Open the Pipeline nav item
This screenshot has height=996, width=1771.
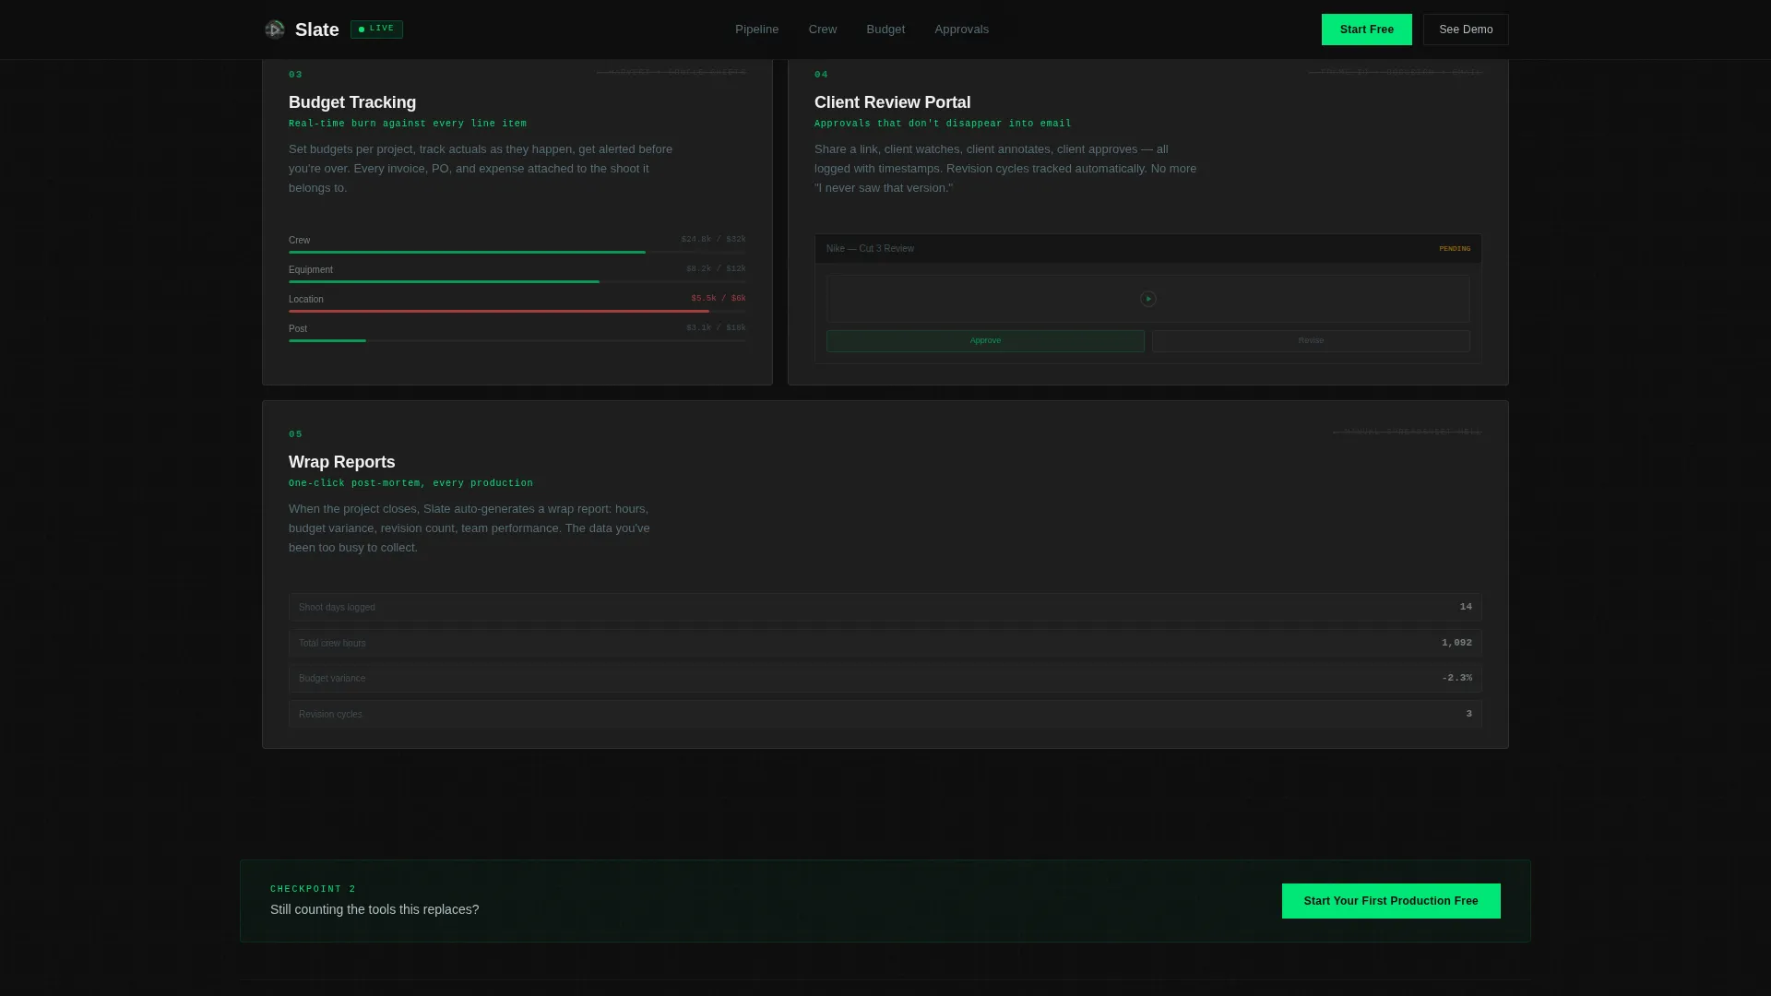pos(756,30)
